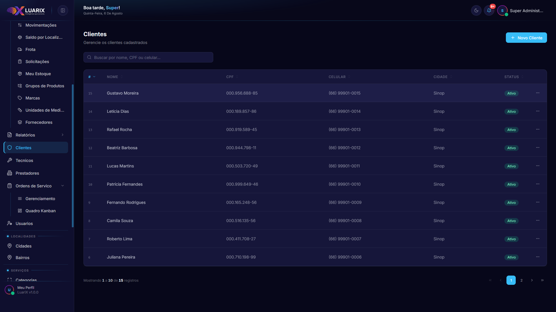Open actions menu for Lucas Martins

(x=538, y=166)
